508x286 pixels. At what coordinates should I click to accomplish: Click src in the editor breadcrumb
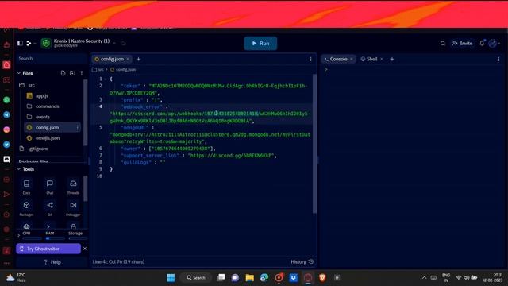(101, 69)
